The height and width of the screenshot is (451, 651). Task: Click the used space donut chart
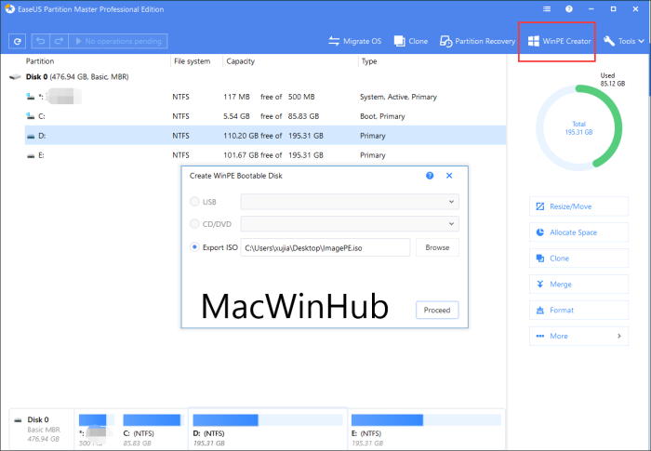coord(578,128)
